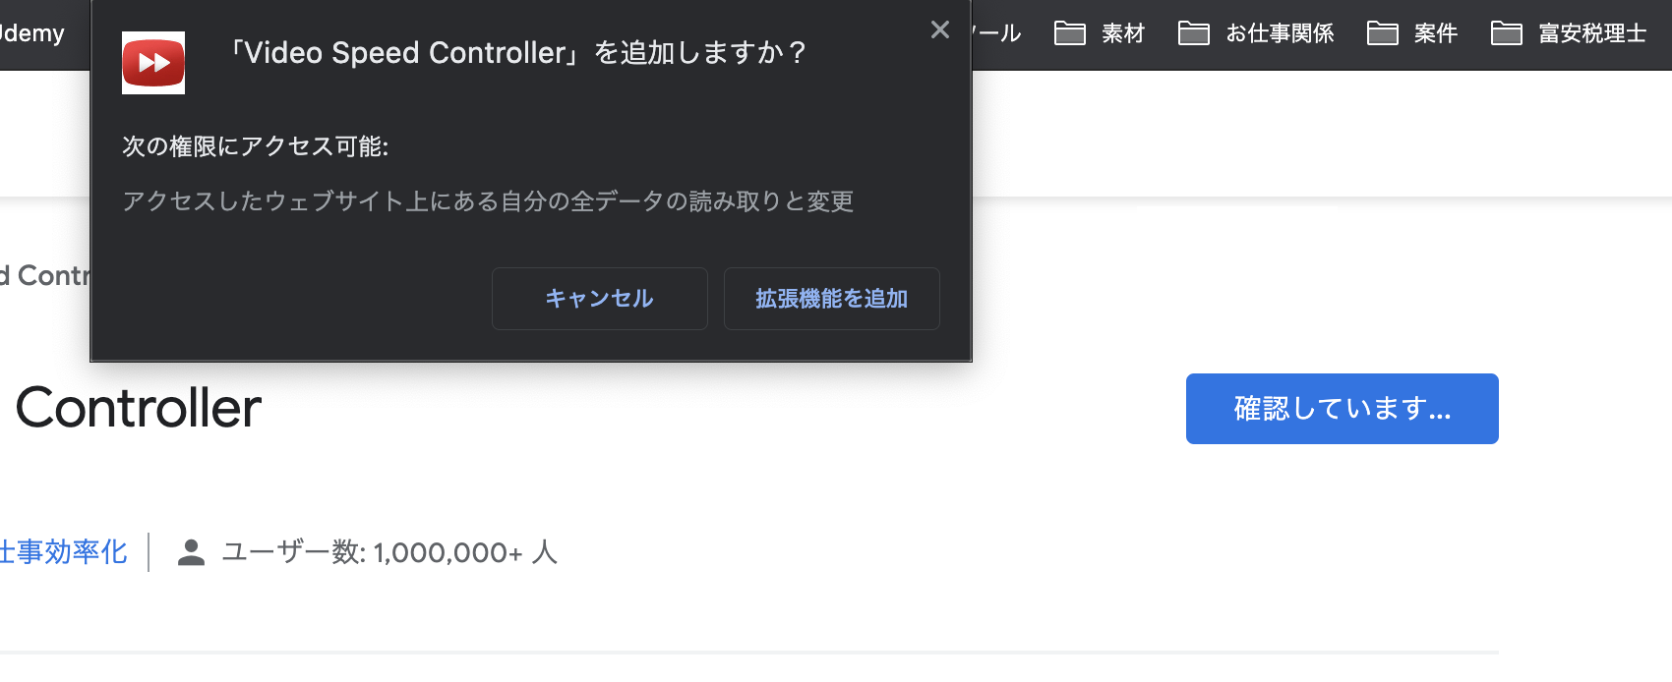Open the お仕事関係 bookmark folder
The width and height of the screenshot is (1672, 682).
click(1256, 33)
